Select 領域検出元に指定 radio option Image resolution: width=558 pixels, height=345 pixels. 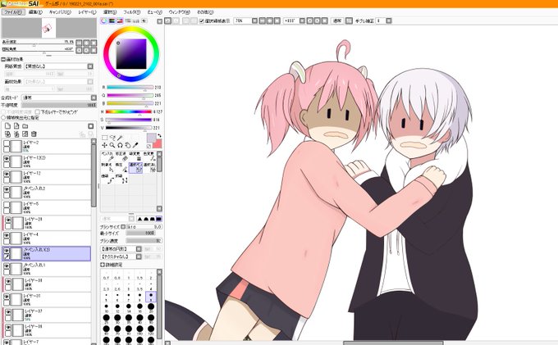tap(3, 117)
